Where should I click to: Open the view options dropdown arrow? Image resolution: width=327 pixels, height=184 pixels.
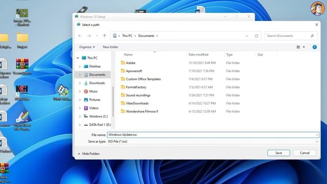tap(304, 47)
